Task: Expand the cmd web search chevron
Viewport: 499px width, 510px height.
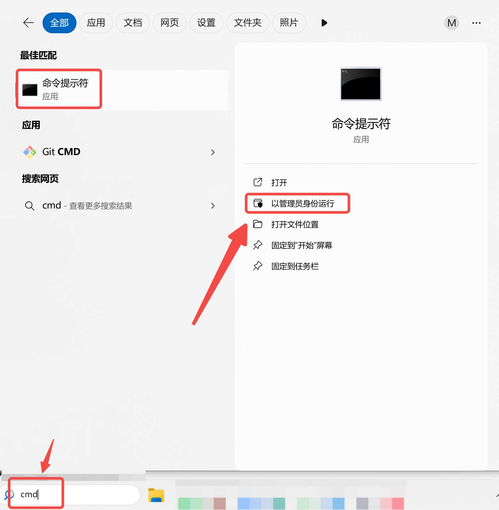Action: (213, 206)
